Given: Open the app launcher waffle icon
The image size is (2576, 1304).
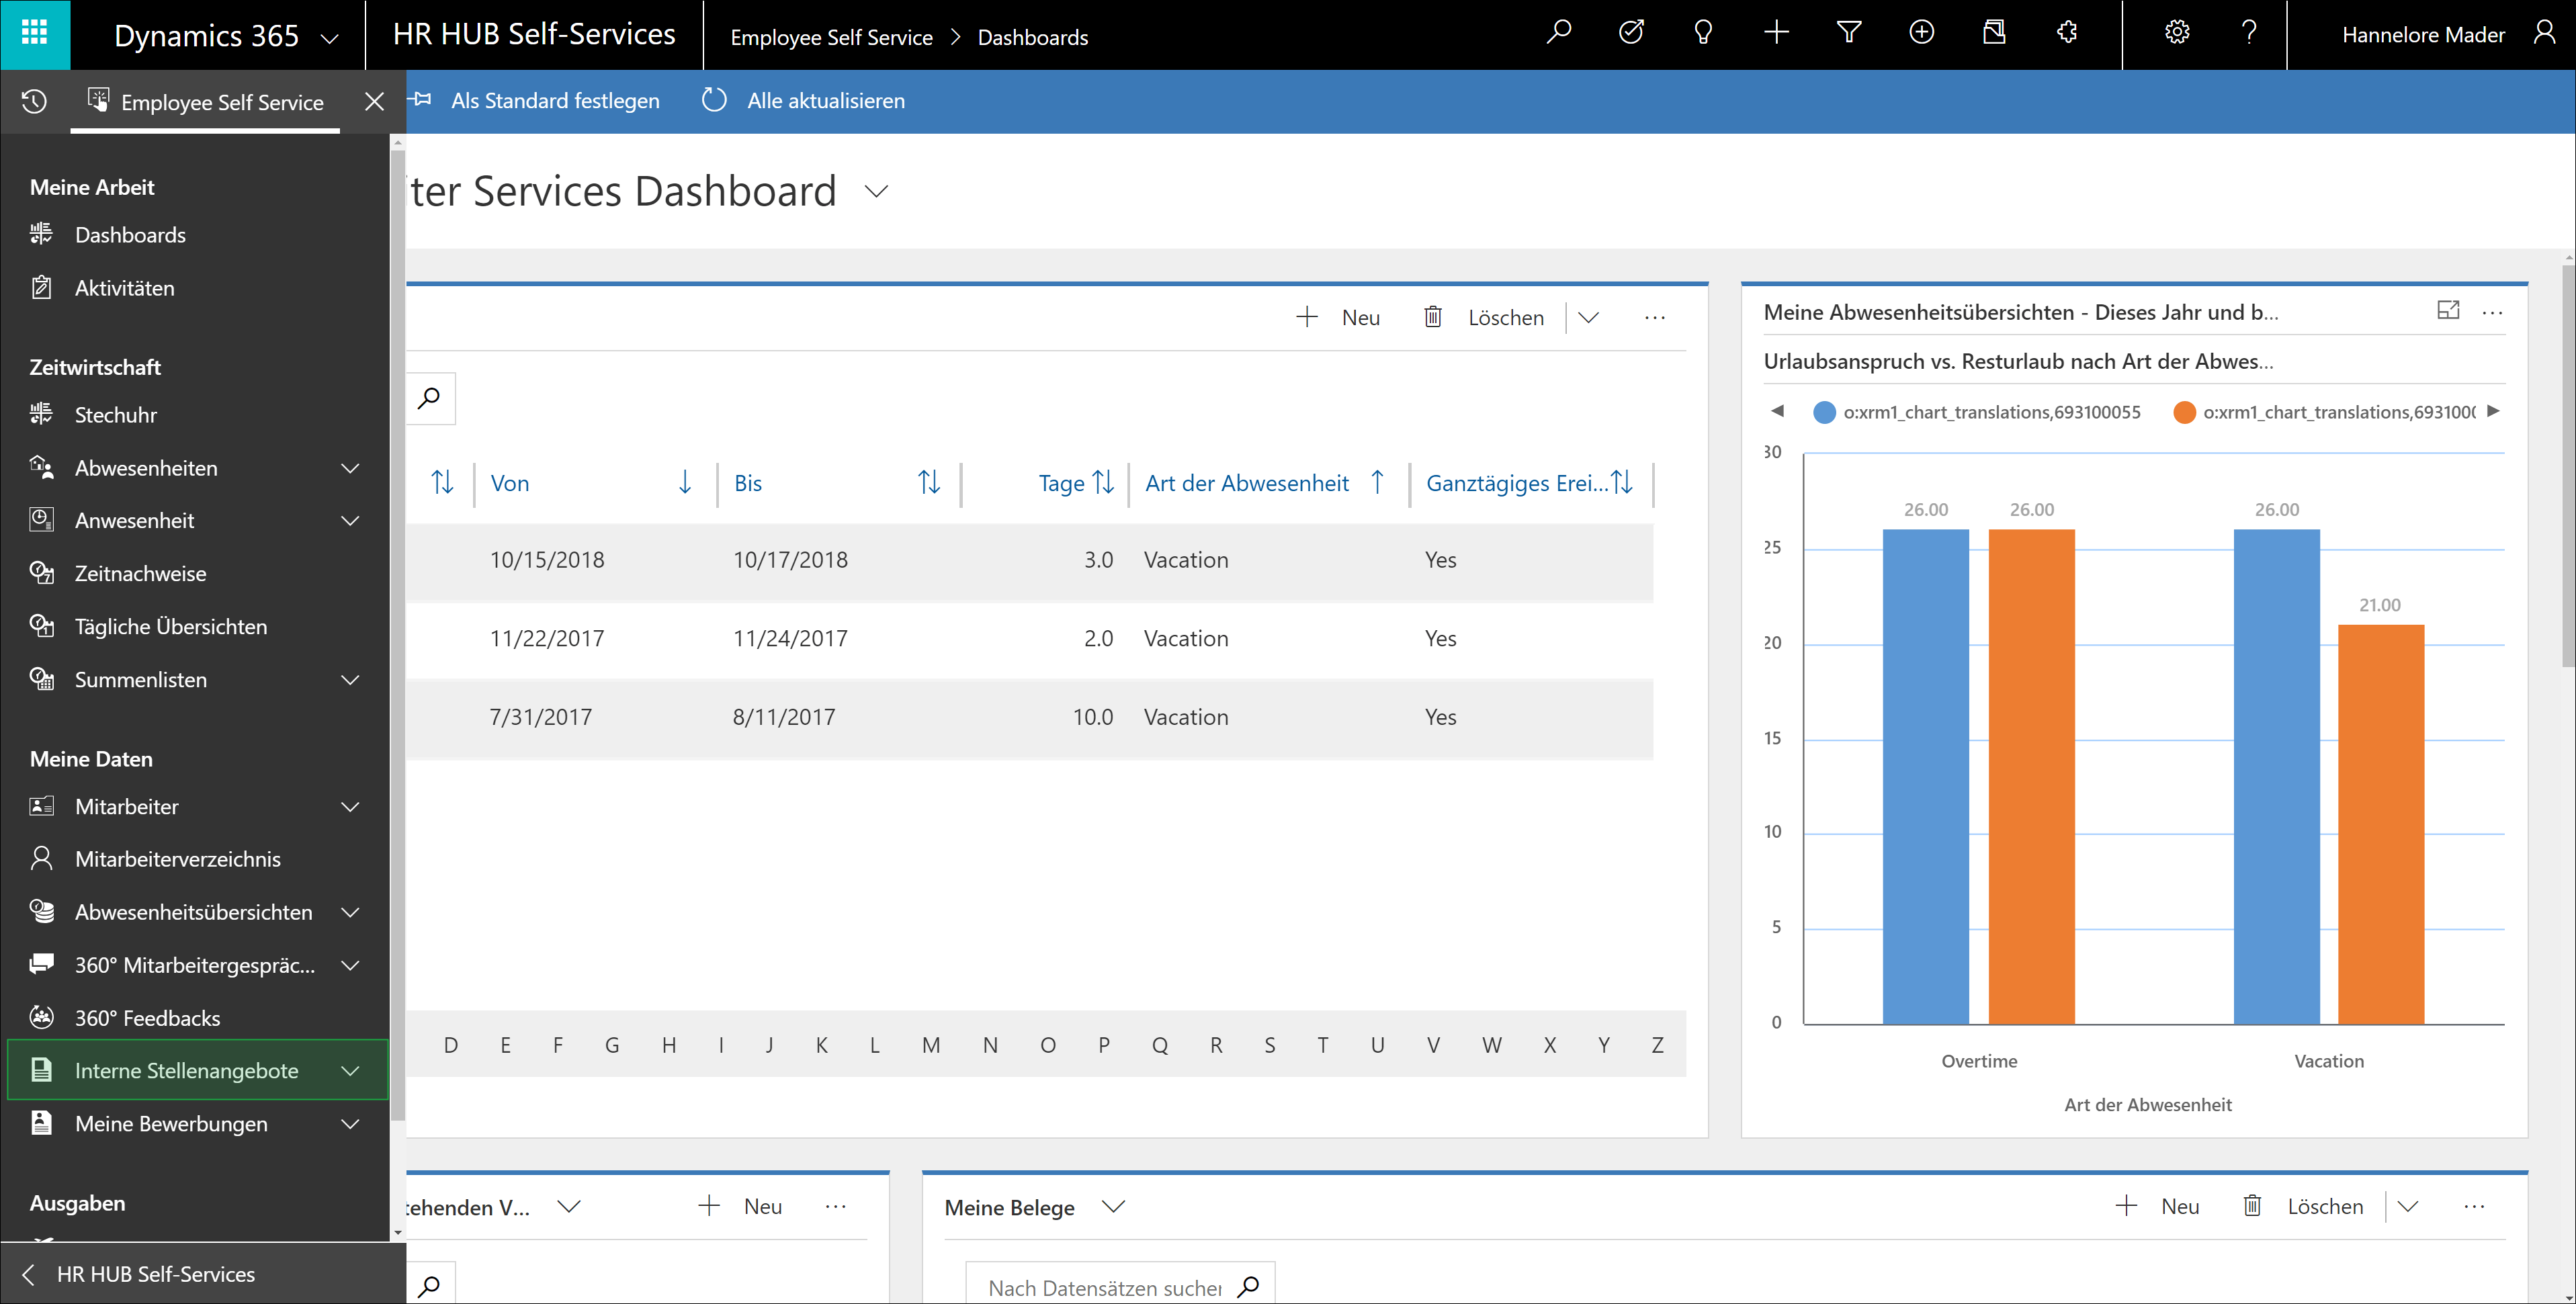Looking at the screenshot, I should pos(35,34).
